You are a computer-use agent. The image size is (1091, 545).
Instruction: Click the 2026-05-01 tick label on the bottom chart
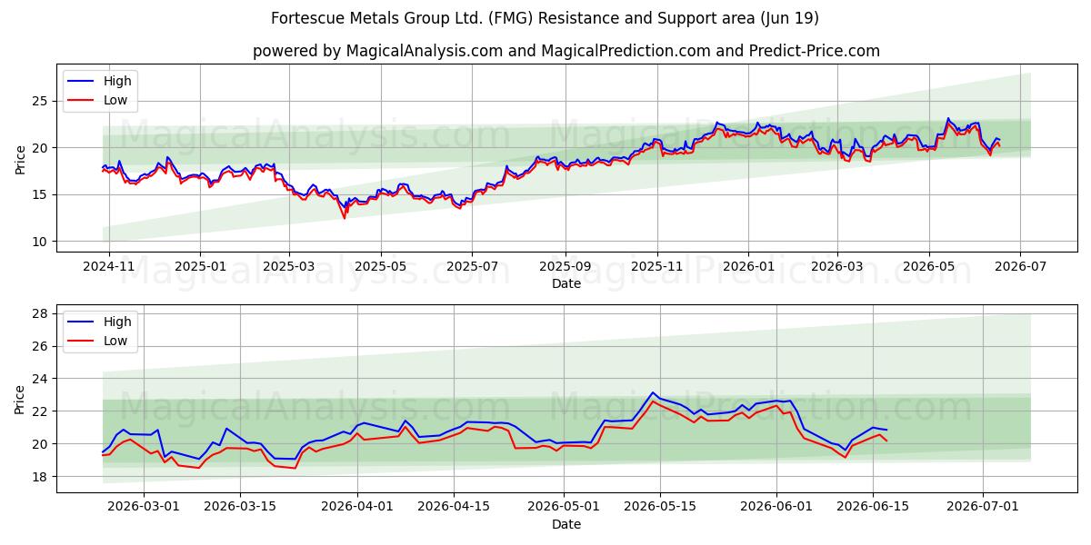[x=566, y=507]
